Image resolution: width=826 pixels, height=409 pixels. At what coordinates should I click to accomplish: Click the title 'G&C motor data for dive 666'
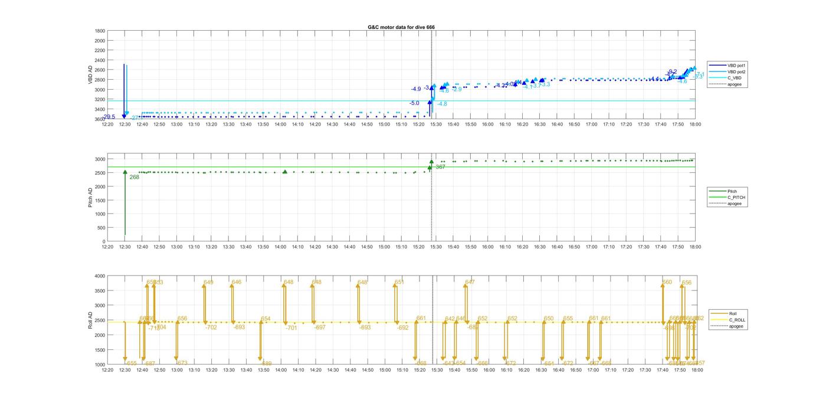click(x=401, y=27)
